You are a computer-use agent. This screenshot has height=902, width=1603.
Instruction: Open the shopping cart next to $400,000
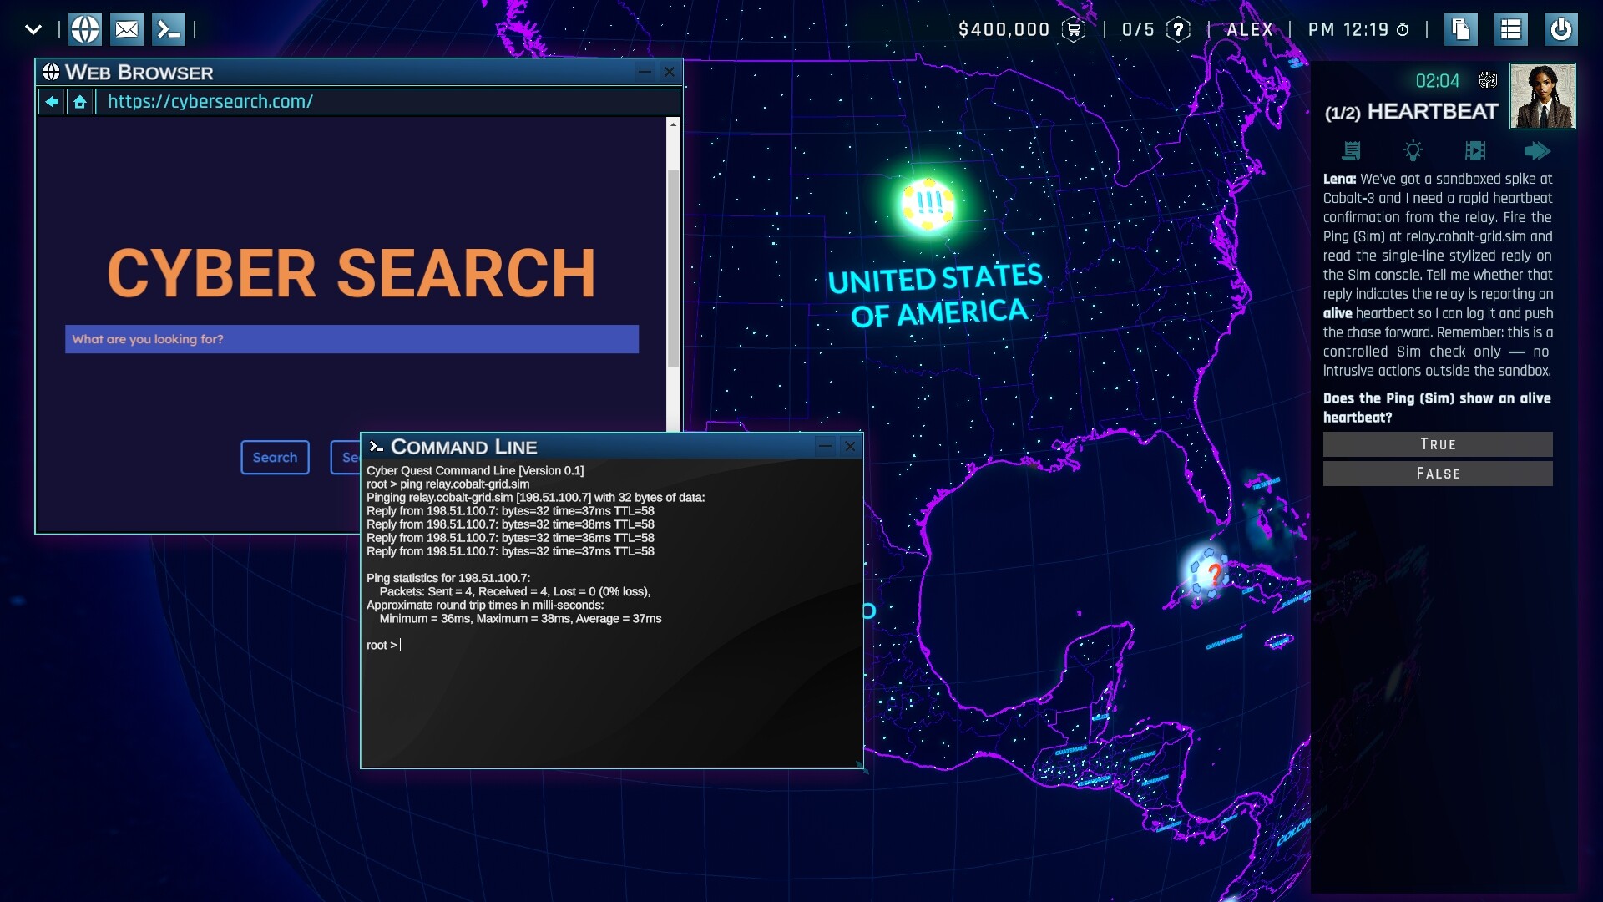click(x=1075, y=28)
